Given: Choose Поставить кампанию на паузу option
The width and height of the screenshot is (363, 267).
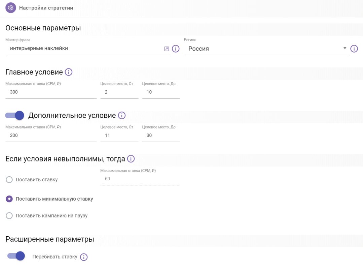Looking at the screenshot, I should tap(9, 216).
